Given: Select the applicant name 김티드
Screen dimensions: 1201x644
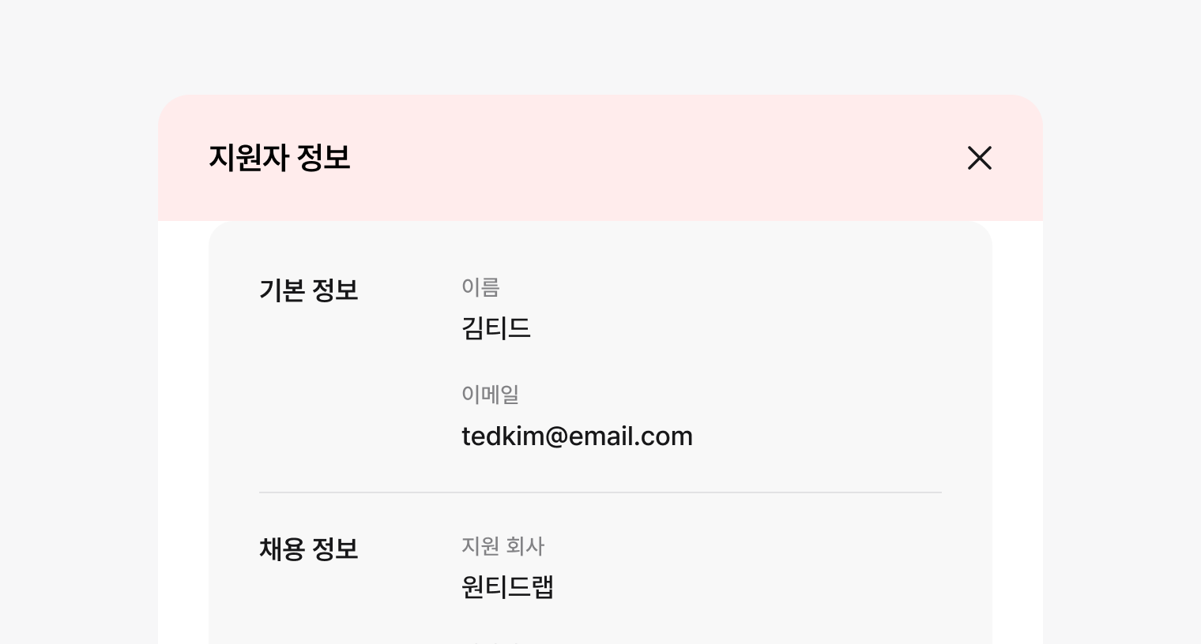Looking at the screenshot, I should (x=495, y=328).
